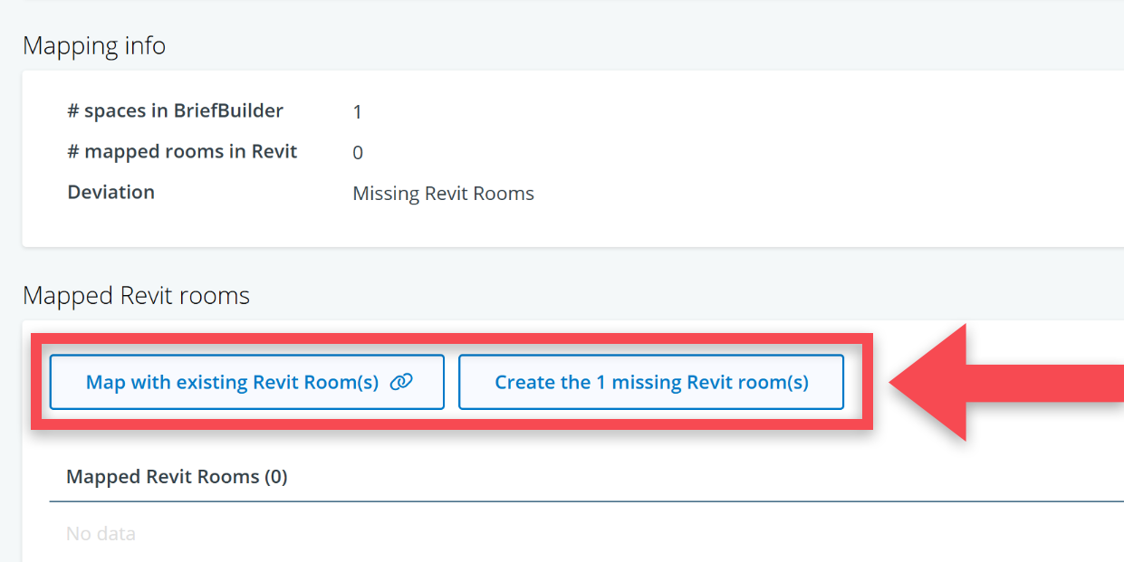Click the chain-link icon in Map button

400,382
